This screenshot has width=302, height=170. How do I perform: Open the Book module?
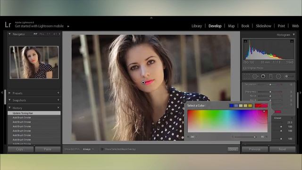point(245,26)
